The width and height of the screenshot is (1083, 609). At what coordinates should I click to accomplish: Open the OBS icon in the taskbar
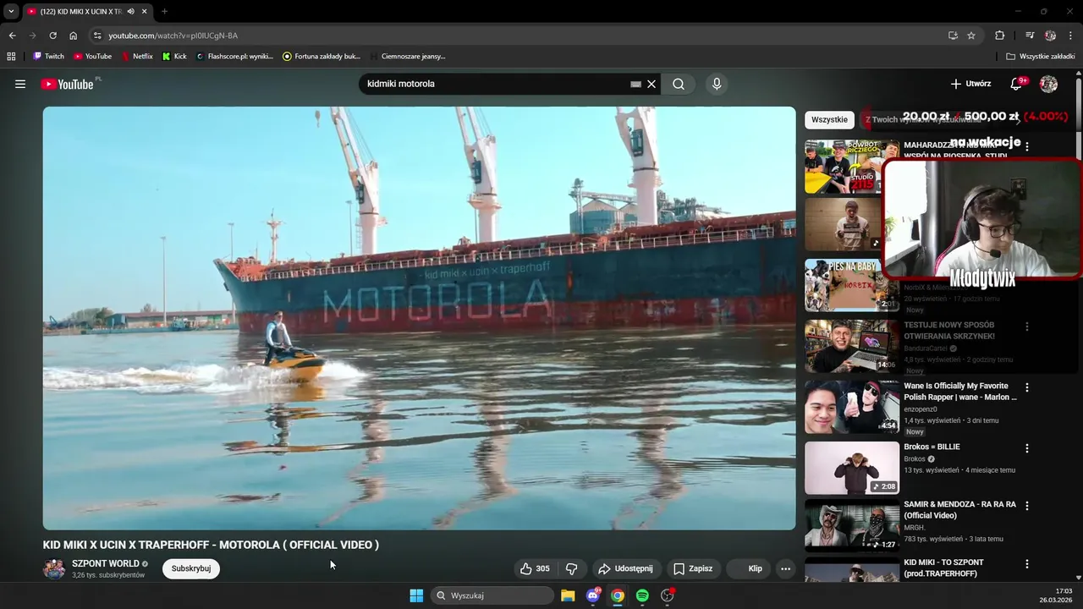pos(668,595)
